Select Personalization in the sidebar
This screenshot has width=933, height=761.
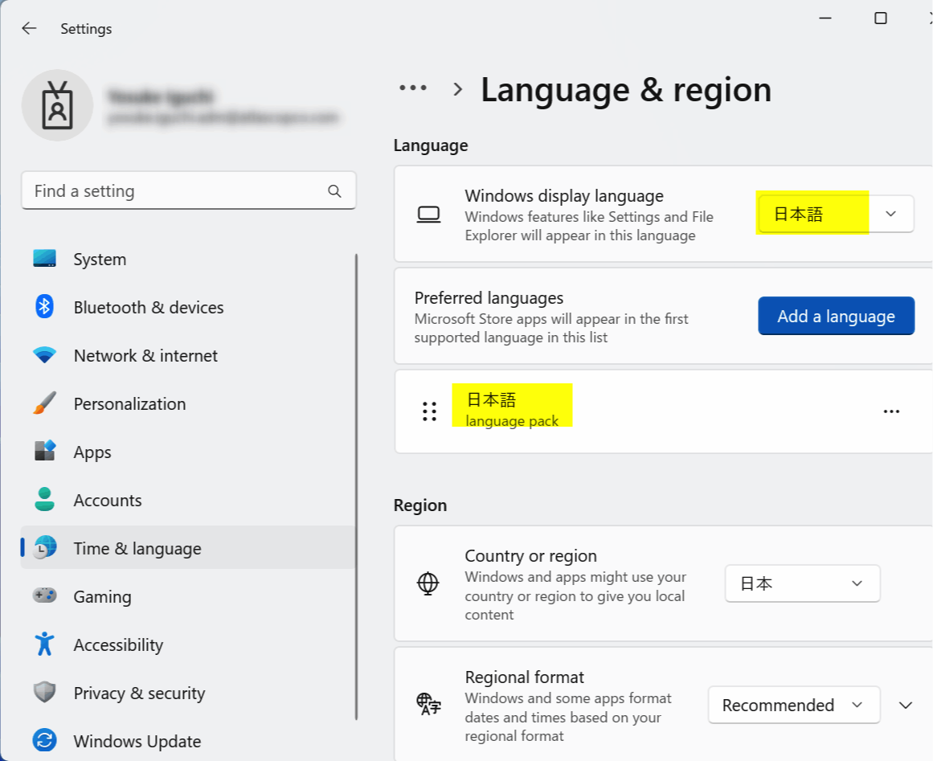tap(188, 403)
